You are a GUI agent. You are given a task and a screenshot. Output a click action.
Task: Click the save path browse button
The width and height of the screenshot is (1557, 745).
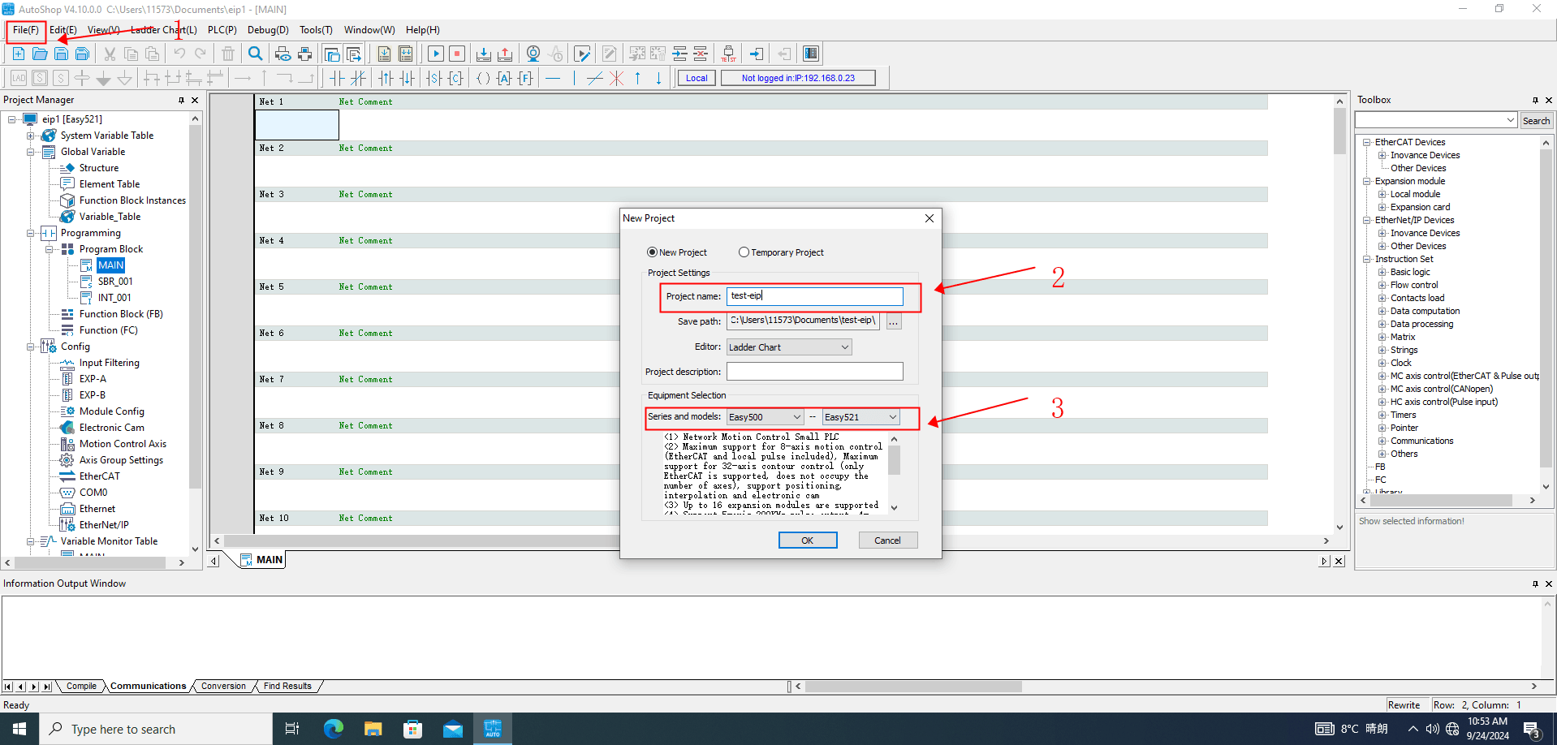pos(894,321)
